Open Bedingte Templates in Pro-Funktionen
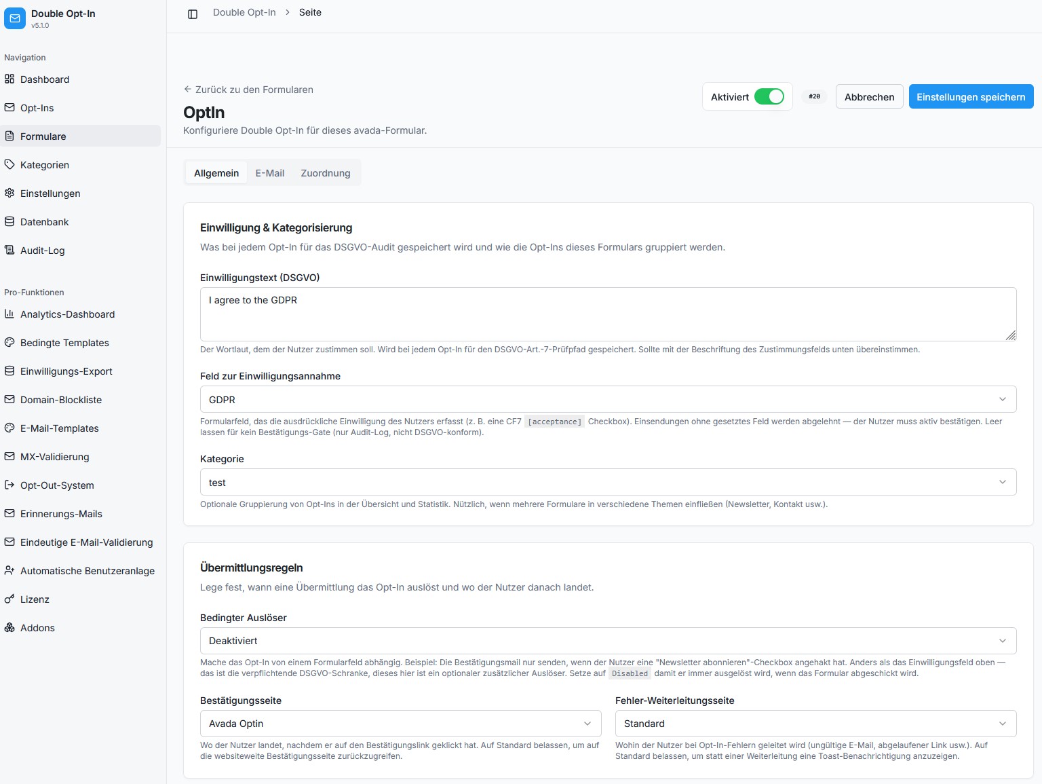Image resolution: width=1042 pixels, height=784 pixels. tap(81, 342)
